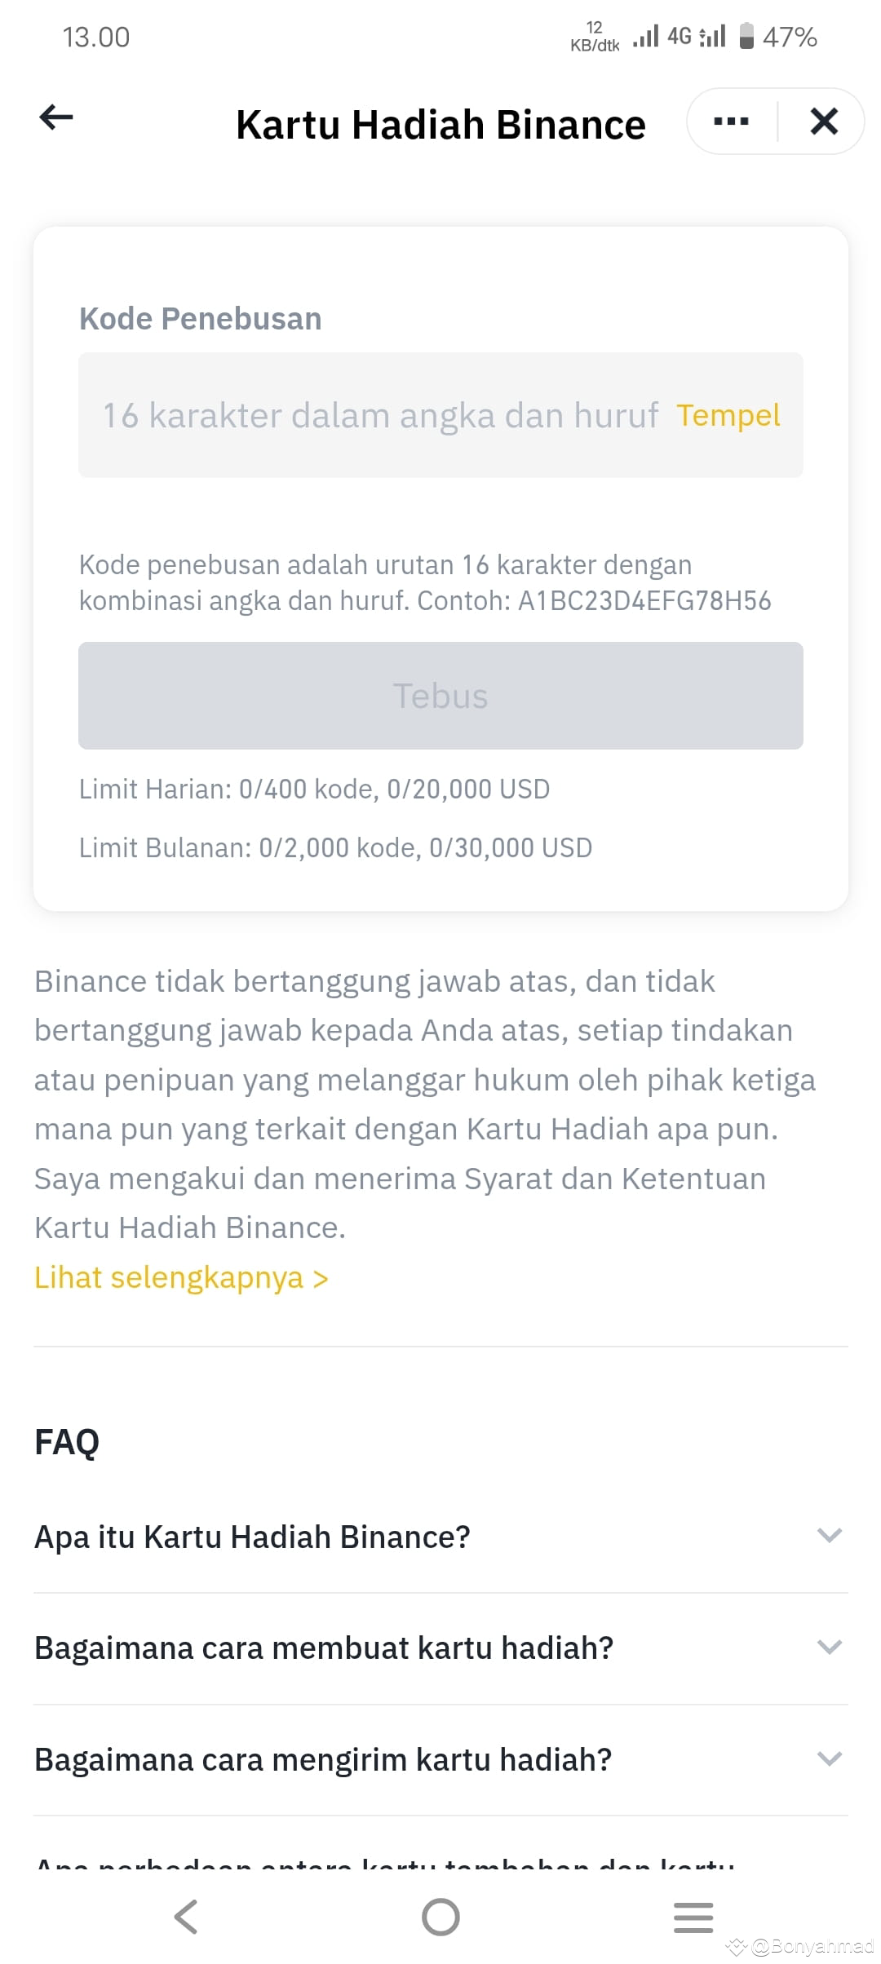Tap the Kartu Hadiah Binance page title
This screenshot has width=881, height=1964.
[440, 125]
